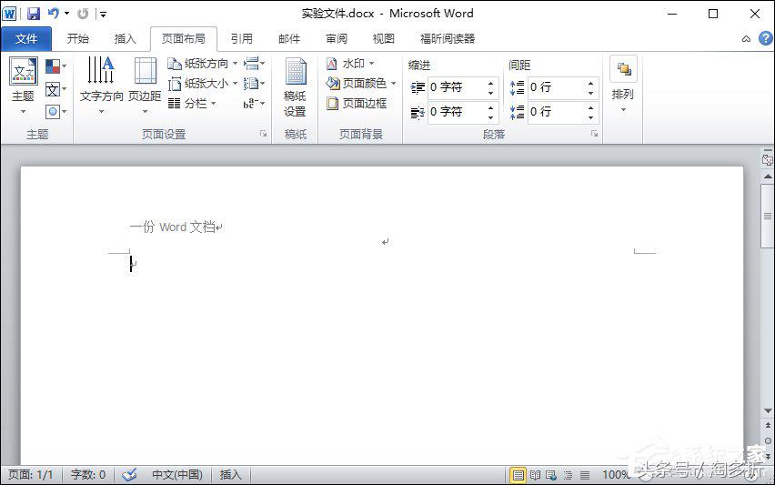Image resolution: width=775 pixels, height=485 pixels.
Task: Click the vertical scrollbar down arrow
Action: 768,411
